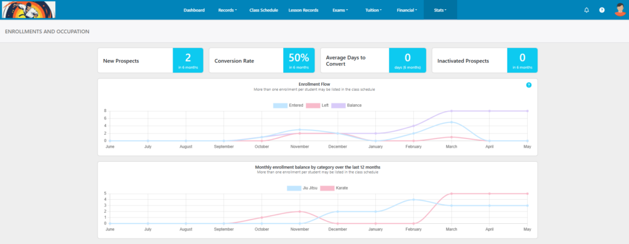Viewport: 629px width, 244px height.
Task: Click the Average Days to Convert card
Action: click(x=373, y=61)
